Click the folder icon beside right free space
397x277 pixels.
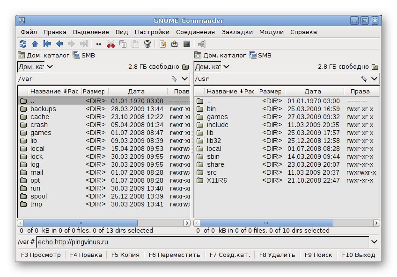[x=375, y=67]
